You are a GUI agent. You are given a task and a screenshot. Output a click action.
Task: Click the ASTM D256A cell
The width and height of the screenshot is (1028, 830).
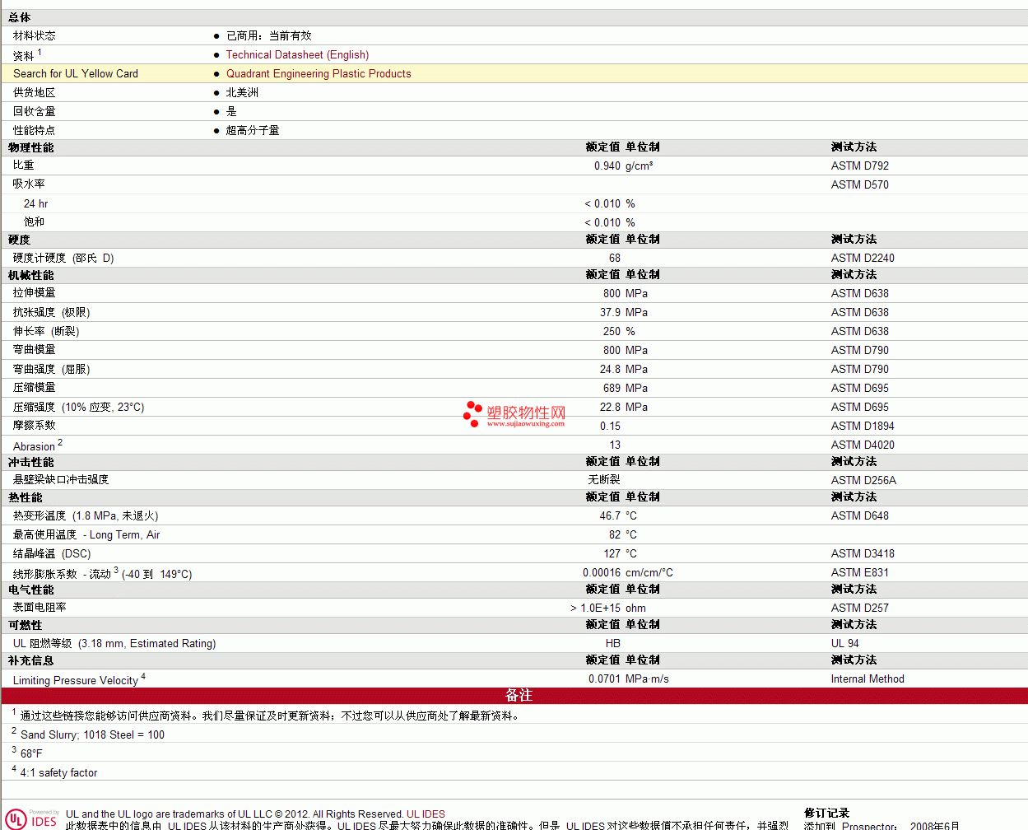tap(863, 480)
